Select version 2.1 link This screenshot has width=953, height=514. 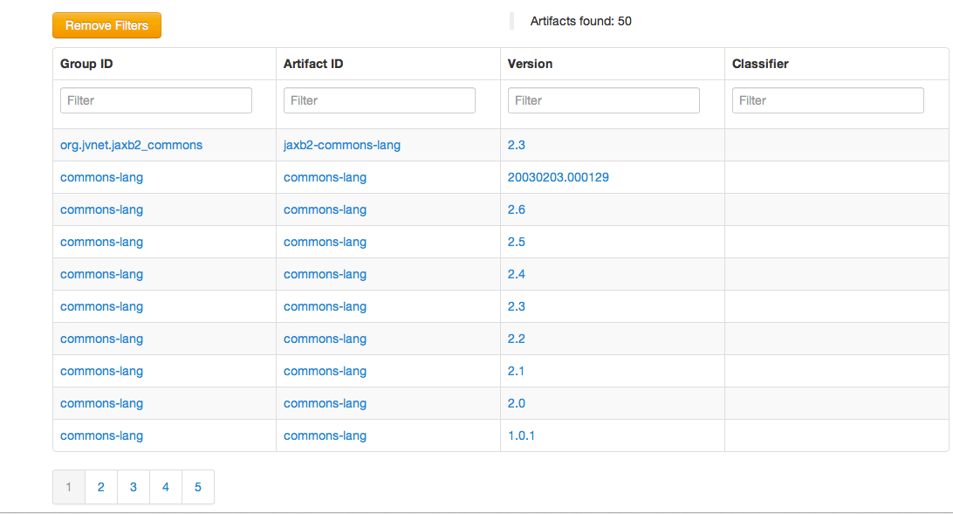pyautogui.click(x=516, y=371)
